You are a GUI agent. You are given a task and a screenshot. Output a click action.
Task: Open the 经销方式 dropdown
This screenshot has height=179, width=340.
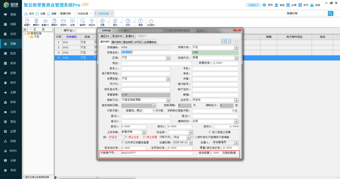coord(236,58)
